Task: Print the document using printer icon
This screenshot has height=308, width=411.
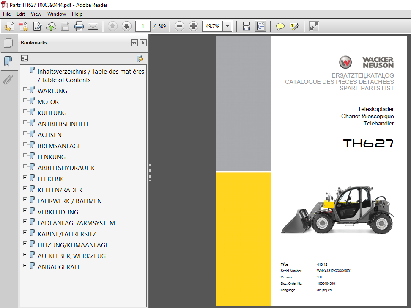Action: point(79,26)
